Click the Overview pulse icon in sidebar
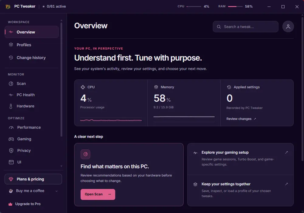The width and height of the screenshot is (304, 213). tap(11, 32)
